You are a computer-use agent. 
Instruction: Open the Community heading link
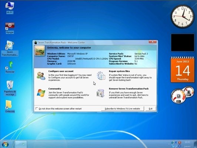coord(55,89)
